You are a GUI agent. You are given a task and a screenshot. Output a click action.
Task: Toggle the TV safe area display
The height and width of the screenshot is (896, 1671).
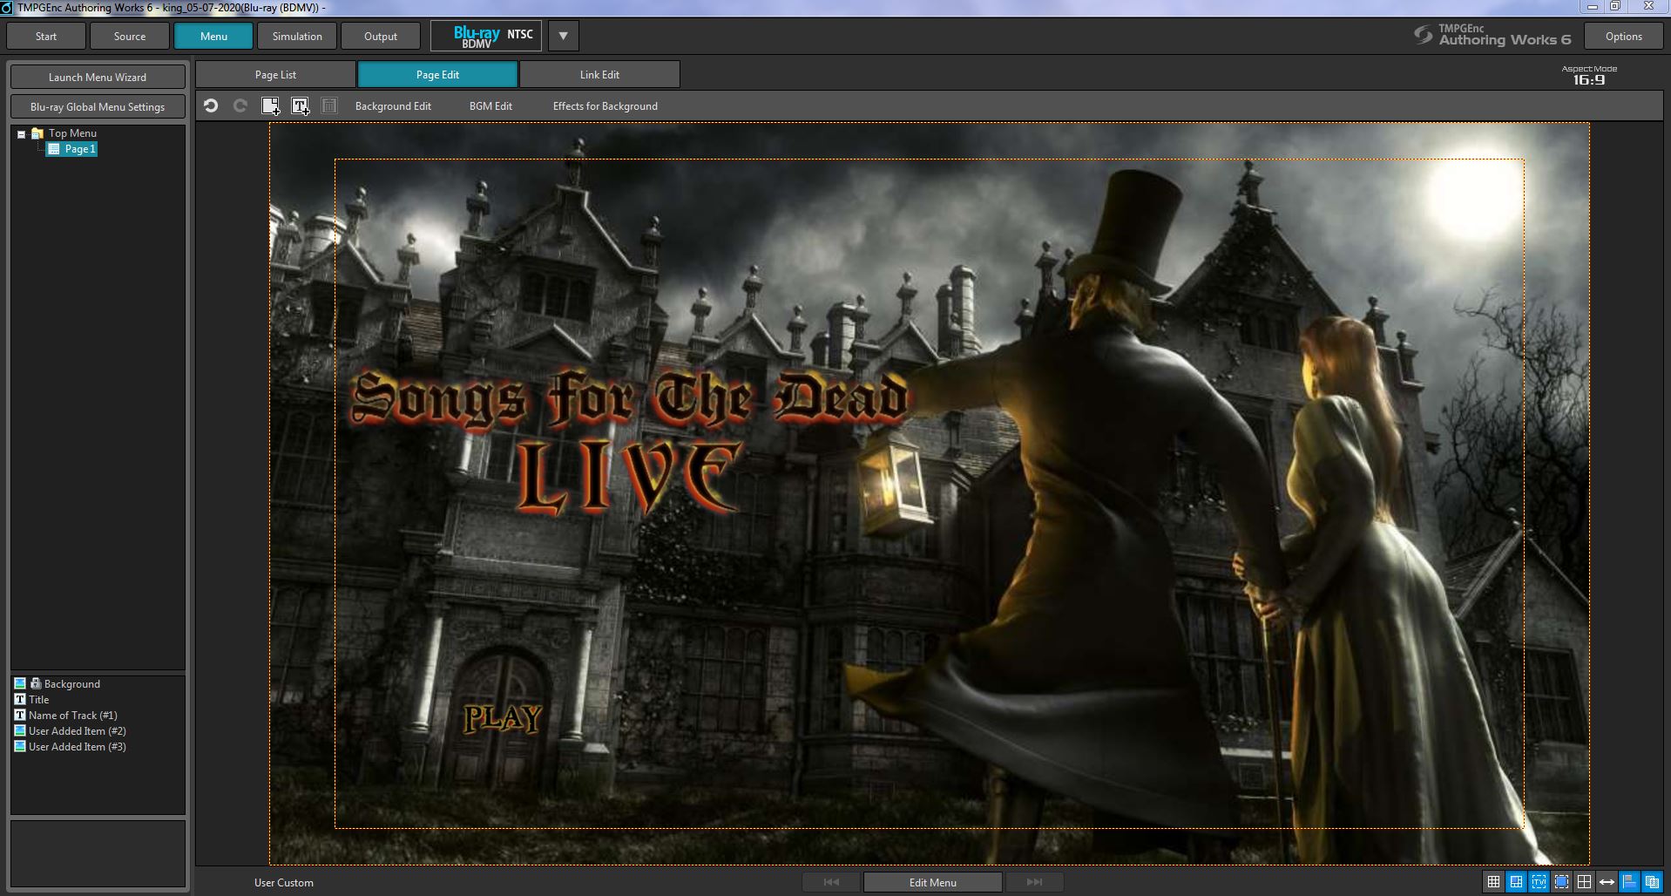click(1539, 882)
